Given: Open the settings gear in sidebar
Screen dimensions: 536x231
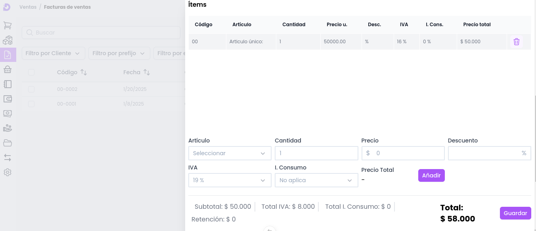Looking at the screenshot, I should click(x=8, y=172).
